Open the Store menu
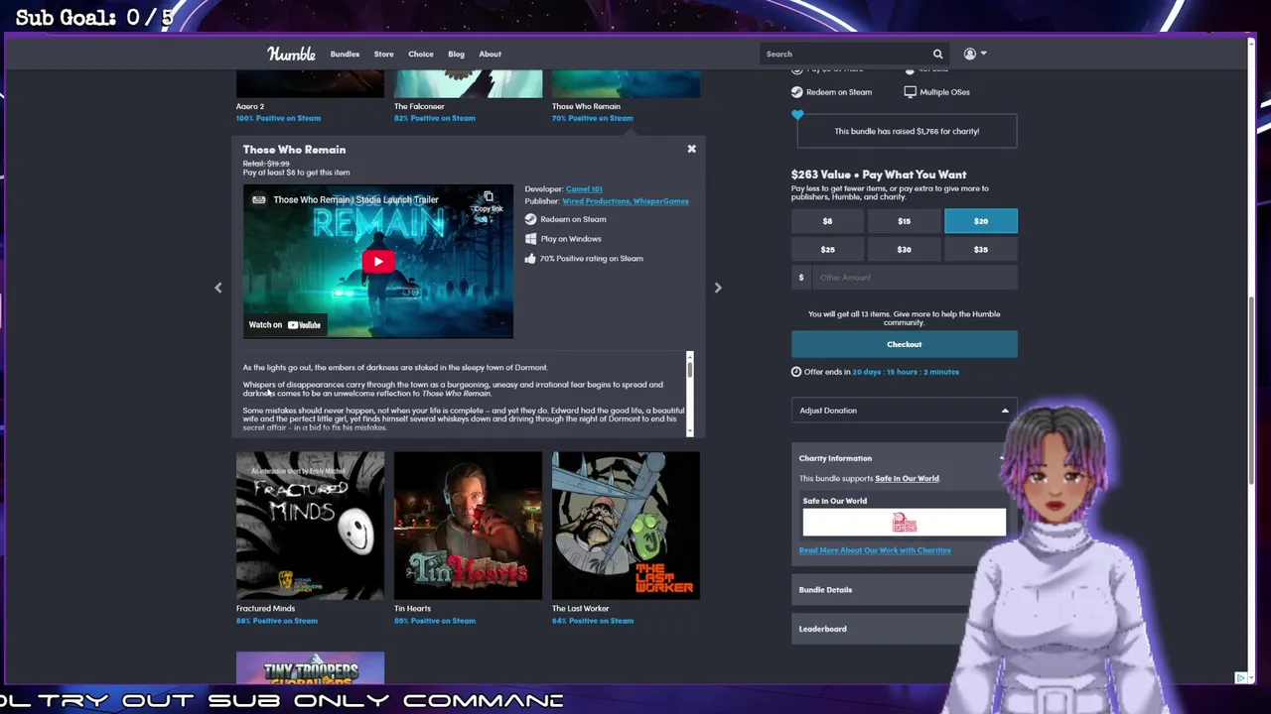The image size is (1271, 714). [x=383, y=54]
